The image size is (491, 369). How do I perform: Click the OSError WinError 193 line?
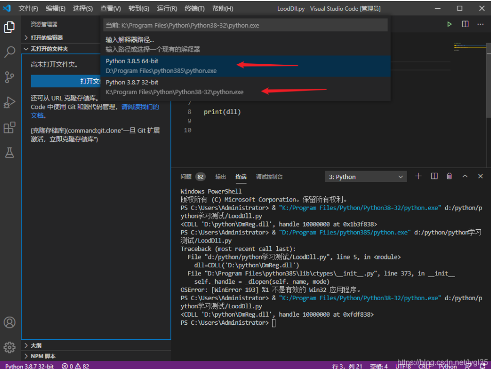(270, 290)
